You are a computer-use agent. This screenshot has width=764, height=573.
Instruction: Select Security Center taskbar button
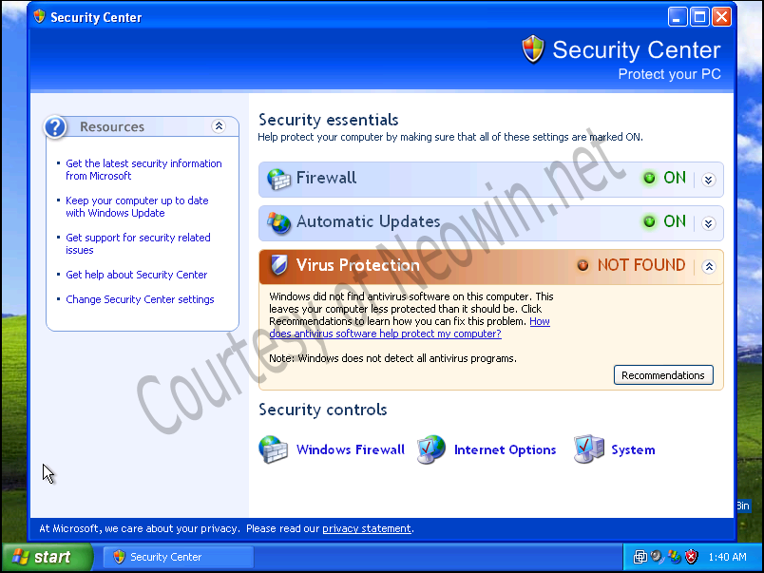[179, 557]
